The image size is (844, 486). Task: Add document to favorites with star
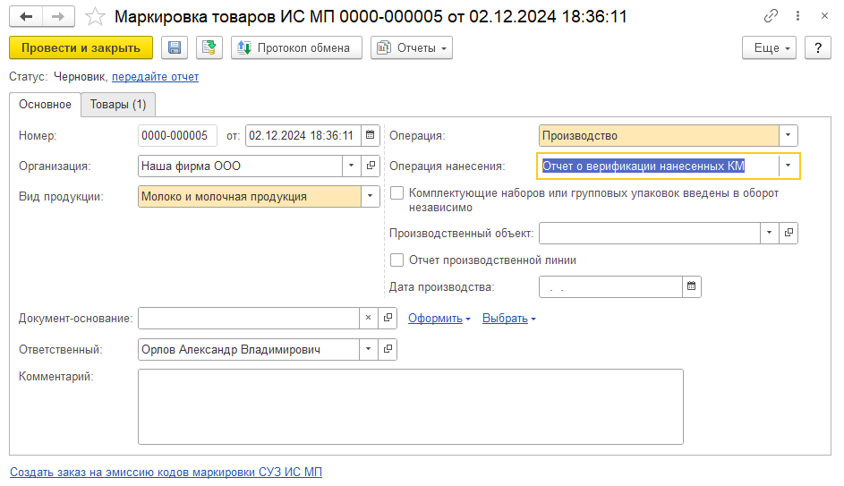[x=95, y=17]
